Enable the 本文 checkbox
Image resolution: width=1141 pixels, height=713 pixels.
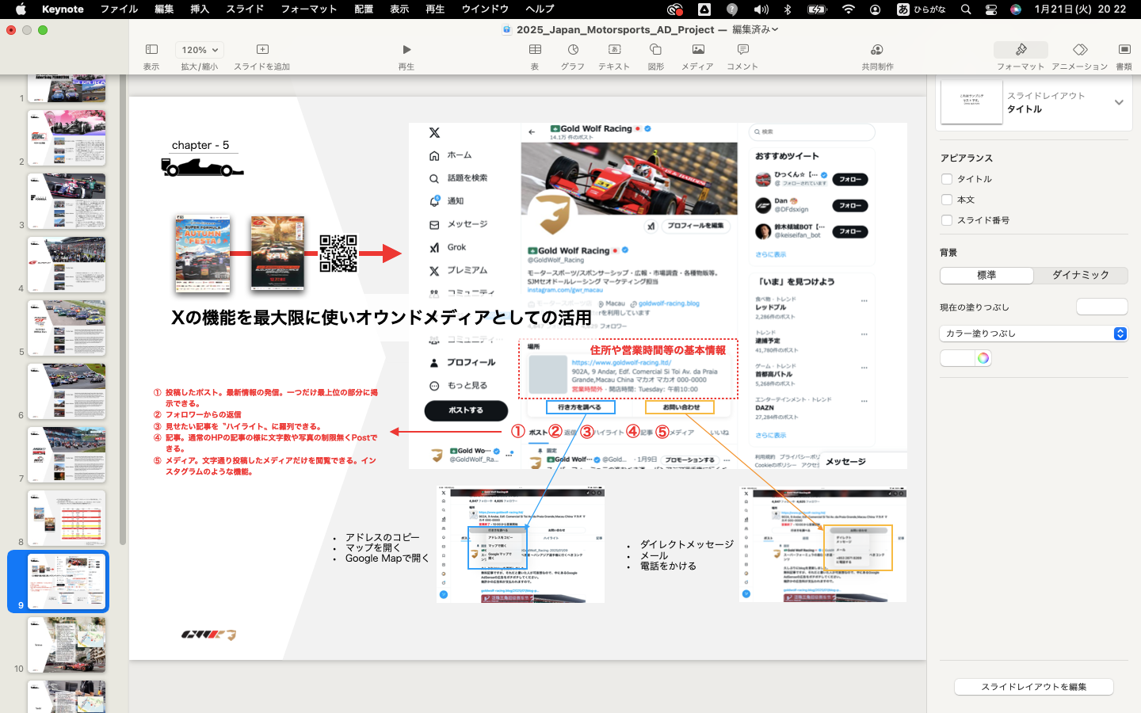coord(947,200)
